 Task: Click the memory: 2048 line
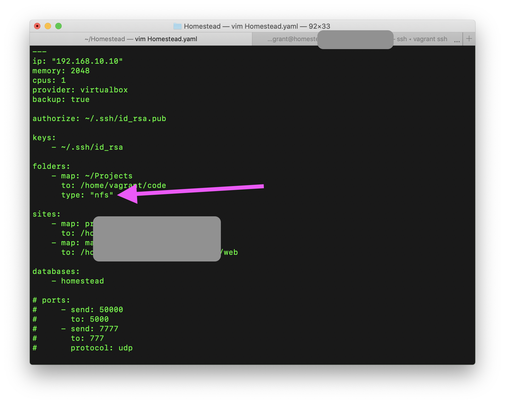point(61,71)
